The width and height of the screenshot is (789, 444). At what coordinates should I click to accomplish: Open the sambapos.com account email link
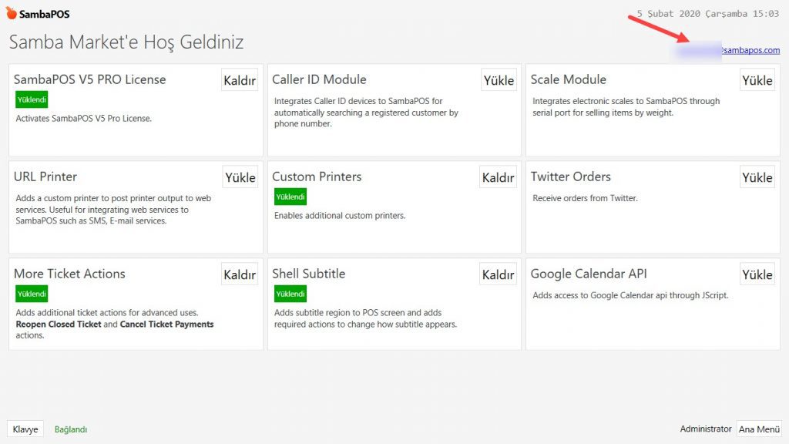749,51
